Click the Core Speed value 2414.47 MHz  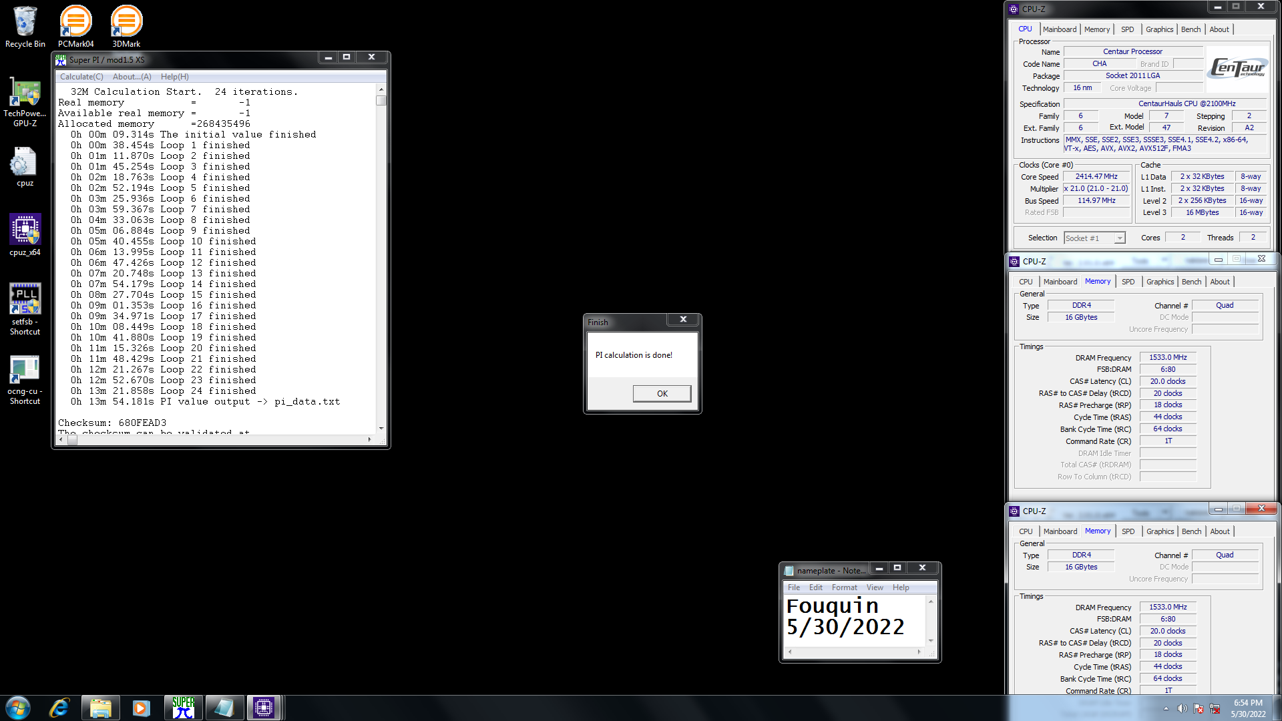(1096, 176)
